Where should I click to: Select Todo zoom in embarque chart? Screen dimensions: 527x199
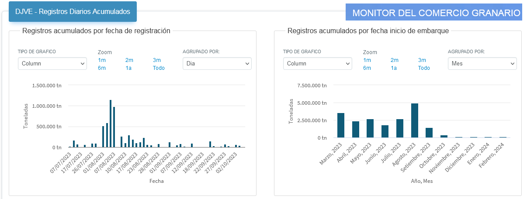pos(424,68)
